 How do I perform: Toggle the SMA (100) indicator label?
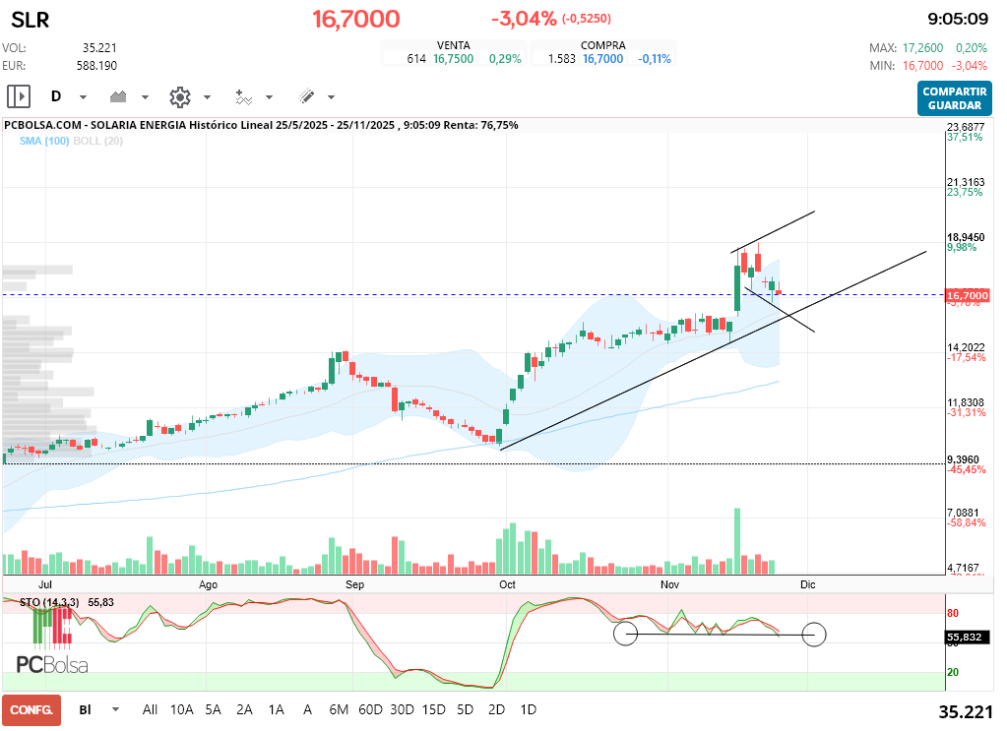click(43, 141)
